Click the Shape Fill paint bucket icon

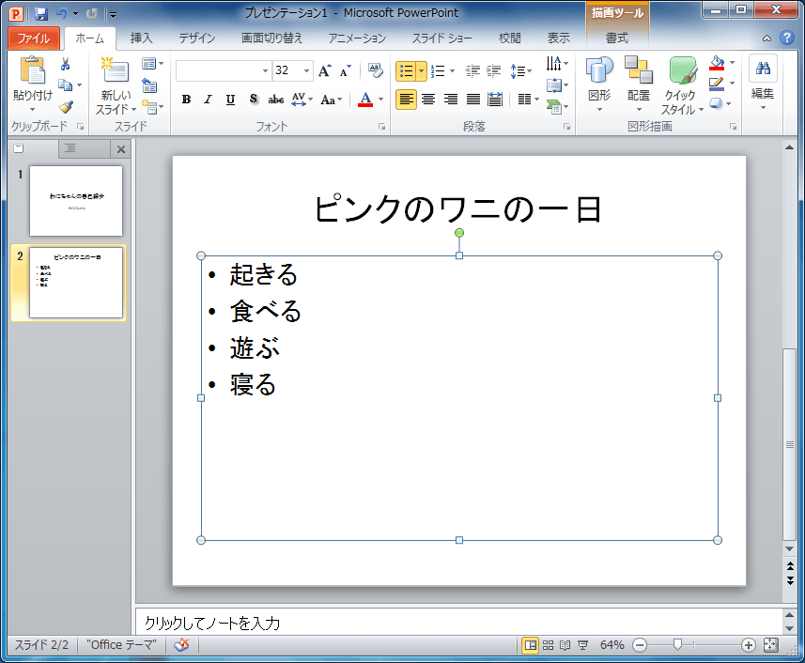point(717,63)
